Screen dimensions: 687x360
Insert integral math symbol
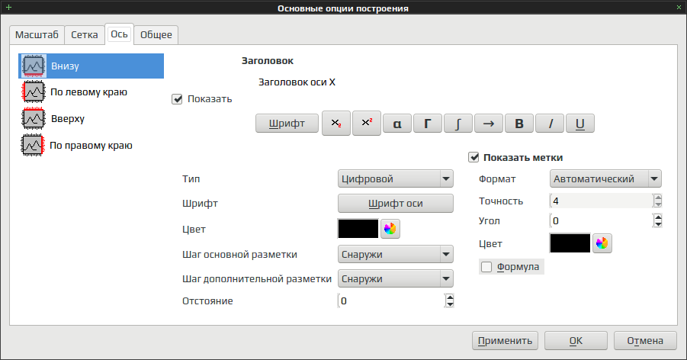click(x=458, y=124)
